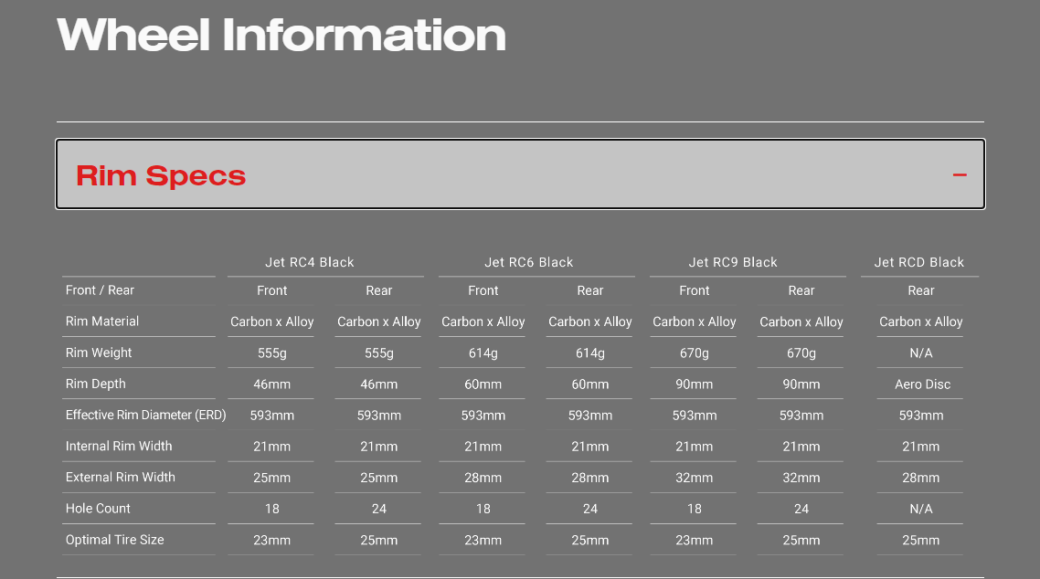Select the Jet RC6 Black column header
The width and height of the screenshot is (1040, 579).
[x=528, y=262]
